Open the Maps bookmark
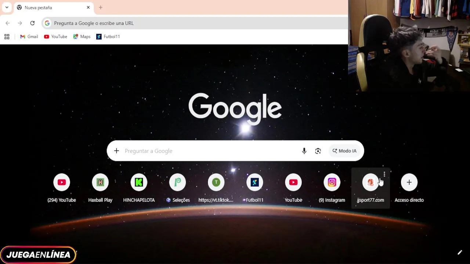Image resolution: width=470 pixels, height=264 pixels. (82, 37)
